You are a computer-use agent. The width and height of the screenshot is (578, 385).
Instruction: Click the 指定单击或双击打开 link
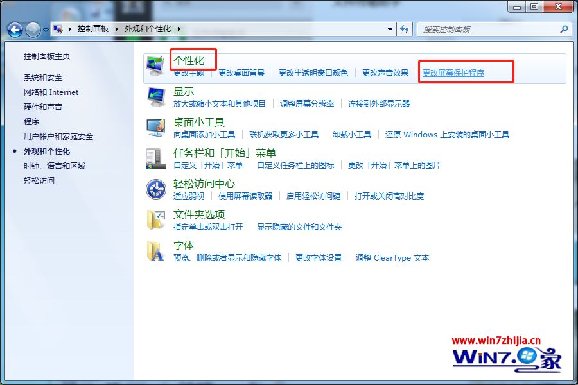pyautogui.click(x=208, y=227)
